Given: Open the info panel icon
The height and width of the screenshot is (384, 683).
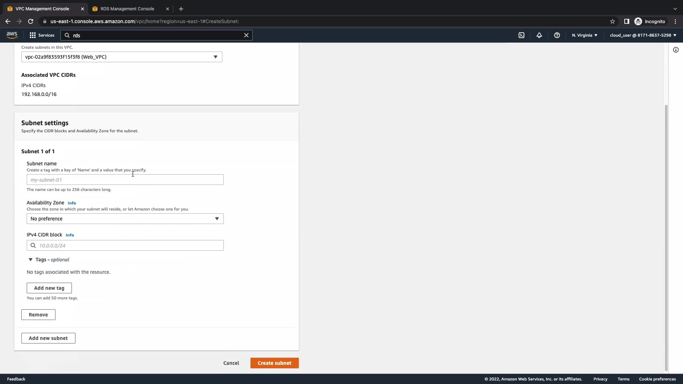Looking at the screenshot, I should [x=676, y=50].
